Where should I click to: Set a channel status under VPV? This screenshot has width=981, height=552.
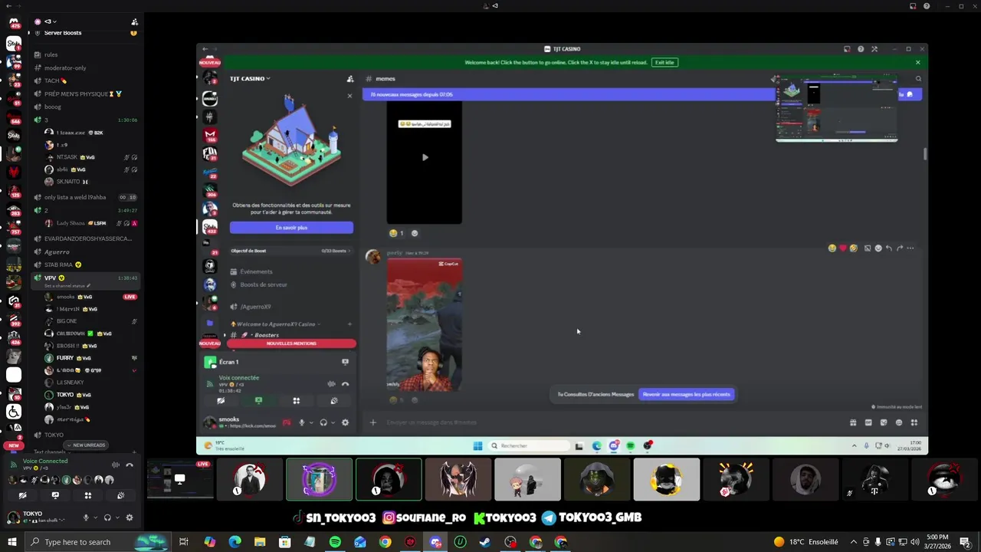67,286
